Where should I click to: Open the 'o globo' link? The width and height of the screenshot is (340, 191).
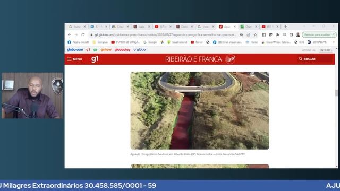point(140,49)
